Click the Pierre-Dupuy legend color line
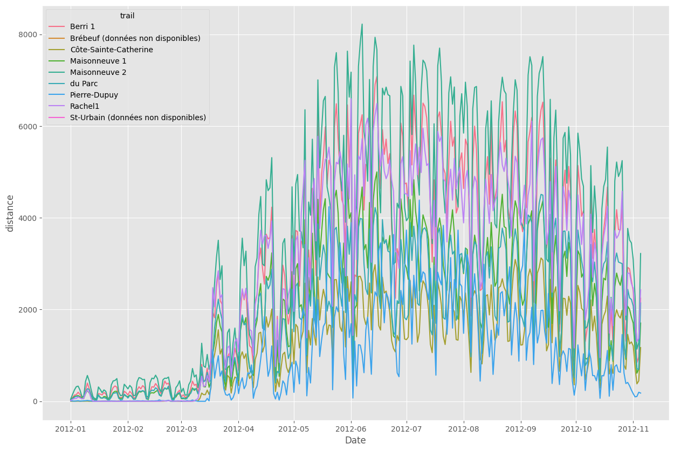The height and width of the screenshot is (451, 674). coord(57,95)
